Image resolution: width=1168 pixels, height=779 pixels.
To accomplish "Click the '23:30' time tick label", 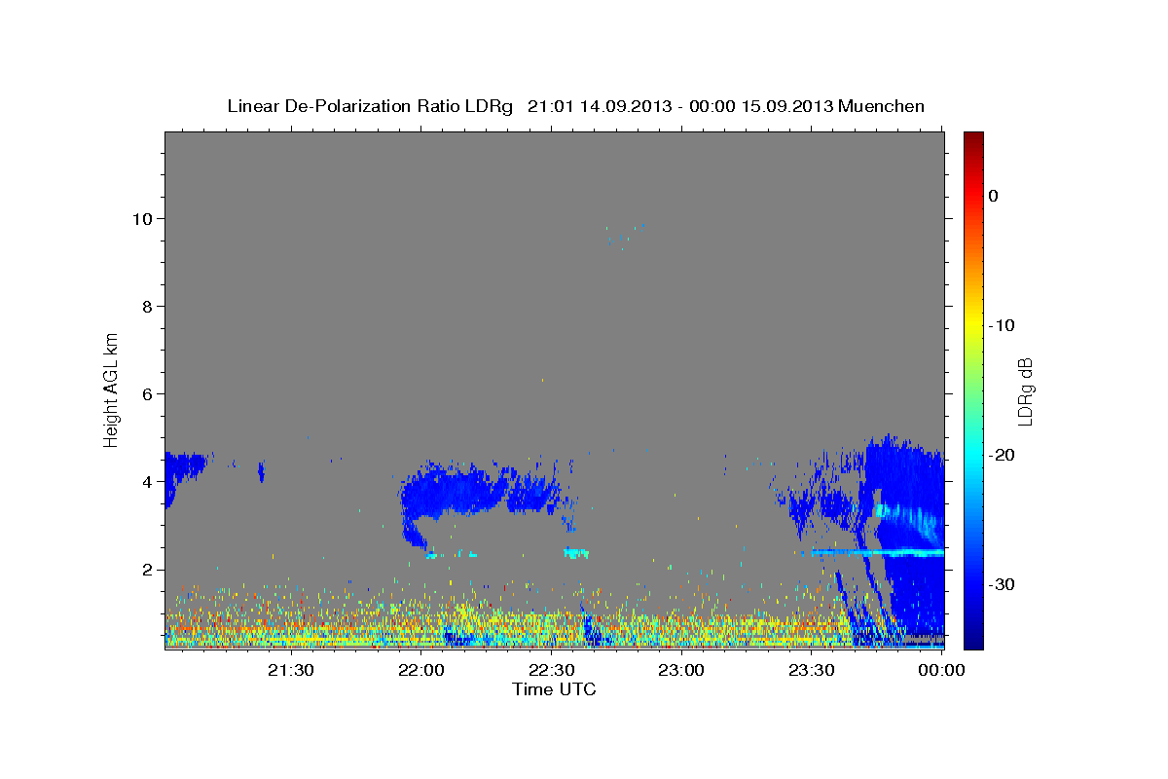I will [812, 670].
